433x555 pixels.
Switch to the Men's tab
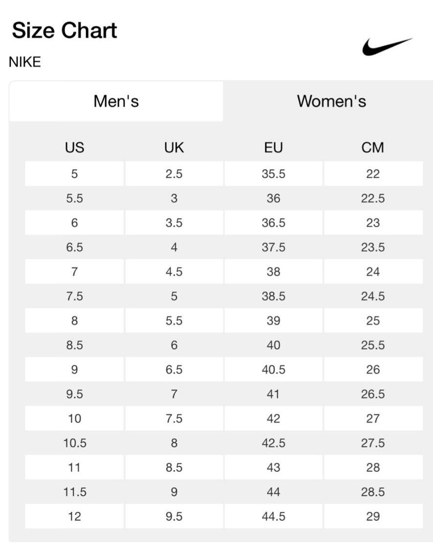[116, 101]
